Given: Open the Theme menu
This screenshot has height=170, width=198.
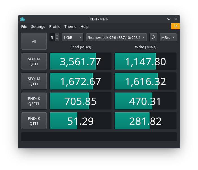Looking at the screenshot, I should 70,26.
